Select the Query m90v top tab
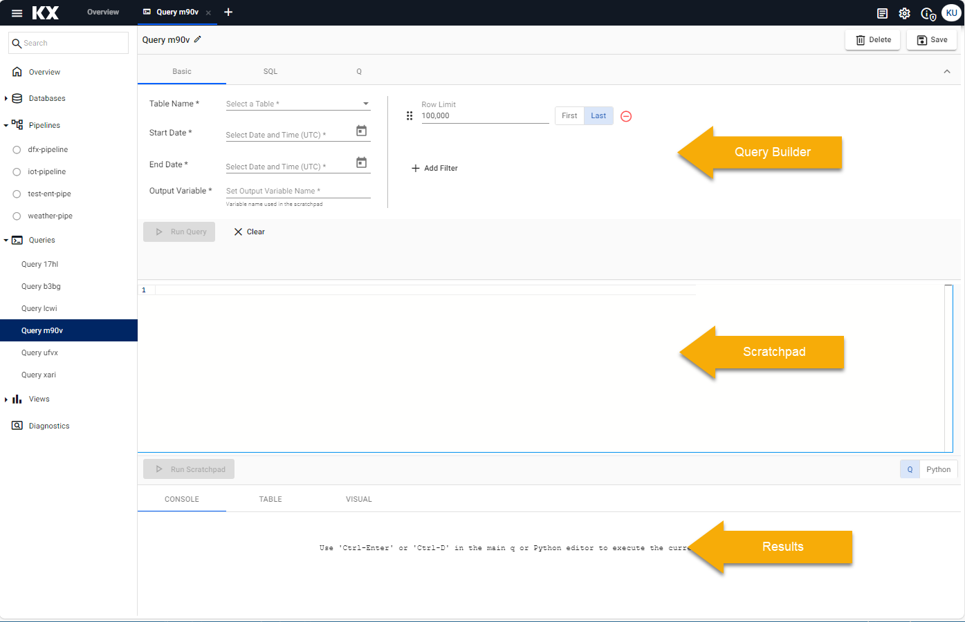Viewport: 965px width, 622px height. pos(177,12)
